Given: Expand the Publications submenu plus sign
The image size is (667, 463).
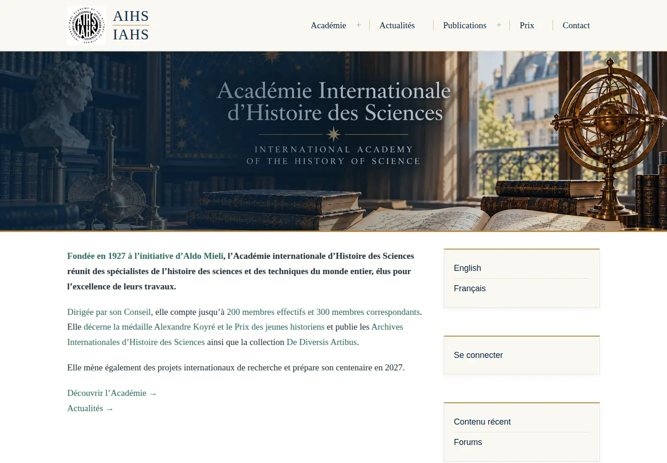Looking at the screenshot, I should click(499, 25).
